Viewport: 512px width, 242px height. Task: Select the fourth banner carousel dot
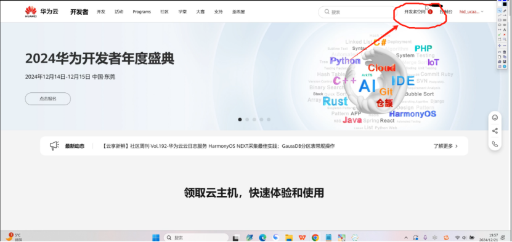[x=262, y=119]
